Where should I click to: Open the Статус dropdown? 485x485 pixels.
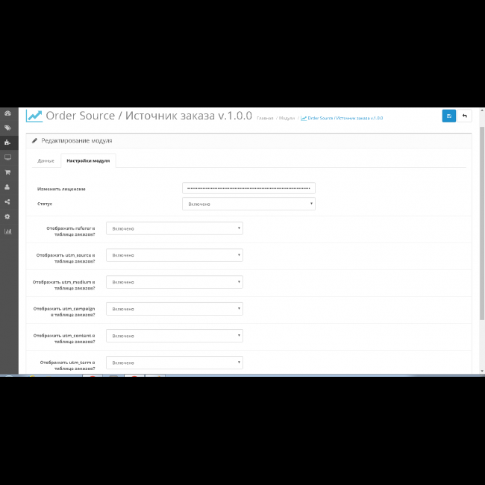click(x=248, y=204)
